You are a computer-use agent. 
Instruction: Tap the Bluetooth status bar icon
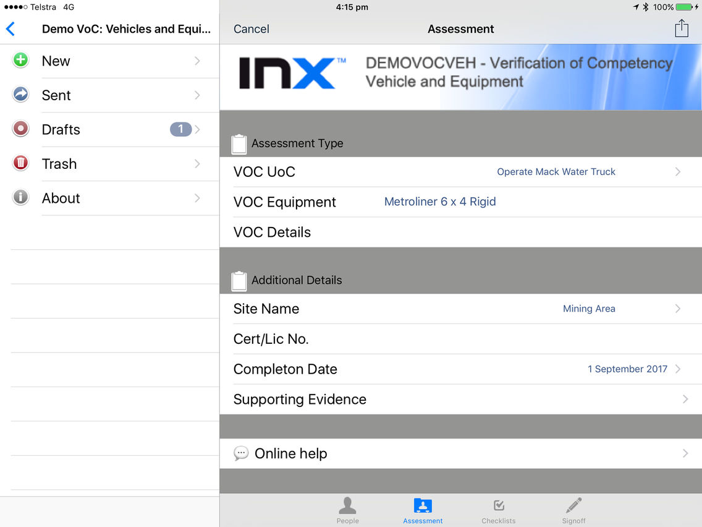tap(646, 7)
